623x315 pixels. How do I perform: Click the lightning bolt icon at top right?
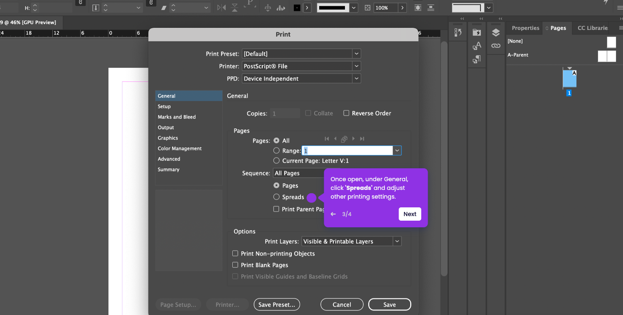pyautogui.click(x=606, y=2)
